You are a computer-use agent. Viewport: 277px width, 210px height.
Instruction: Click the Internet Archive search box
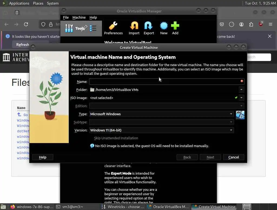(x=259, y=57)
